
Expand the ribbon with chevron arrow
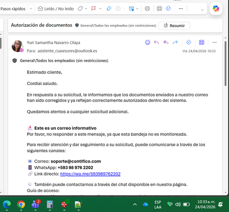(x=202, y=10)
